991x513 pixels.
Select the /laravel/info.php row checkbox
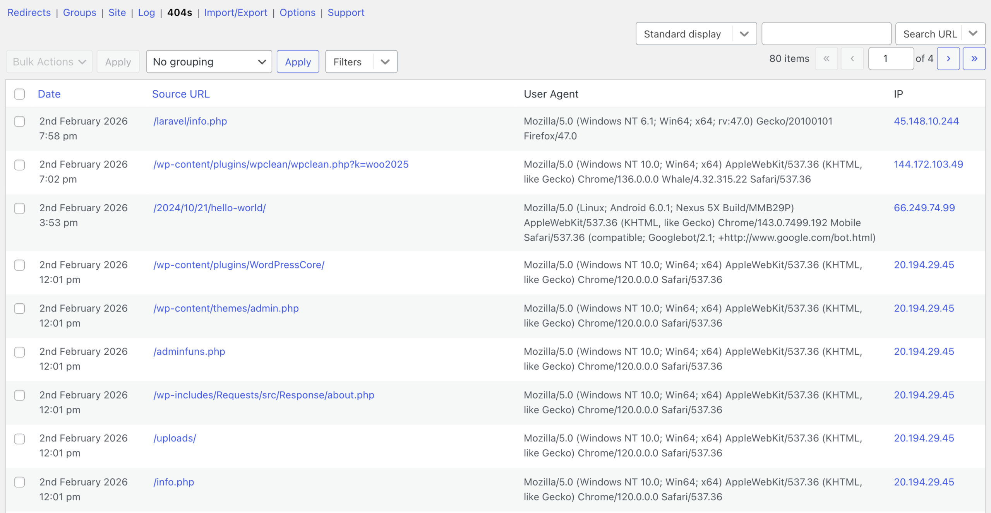coord(19,121)
